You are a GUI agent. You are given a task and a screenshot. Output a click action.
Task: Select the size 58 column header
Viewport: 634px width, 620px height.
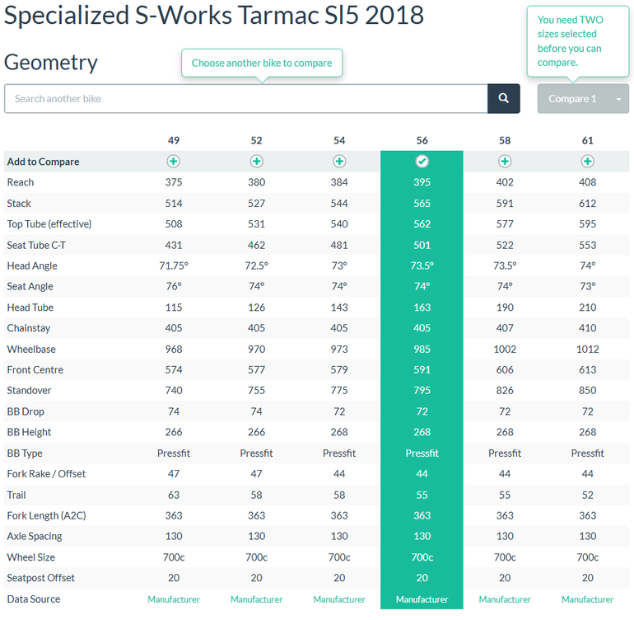pyautogui.click(x=505, y=140)
